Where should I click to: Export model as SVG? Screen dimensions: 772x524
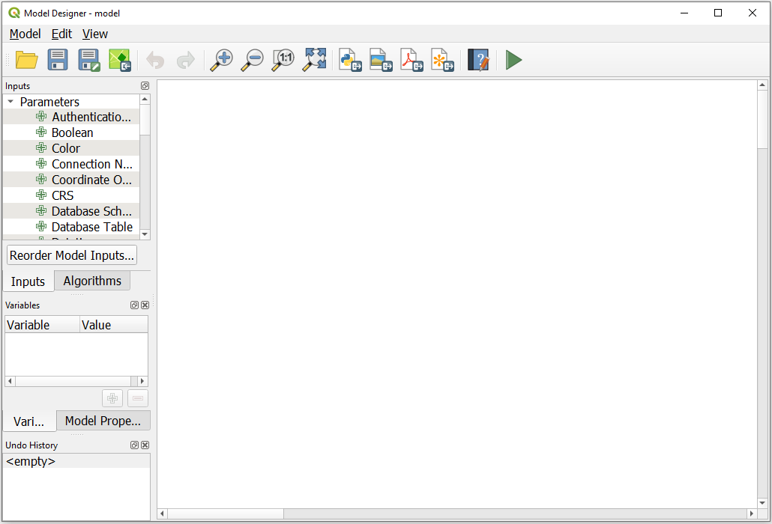(442, 60)
